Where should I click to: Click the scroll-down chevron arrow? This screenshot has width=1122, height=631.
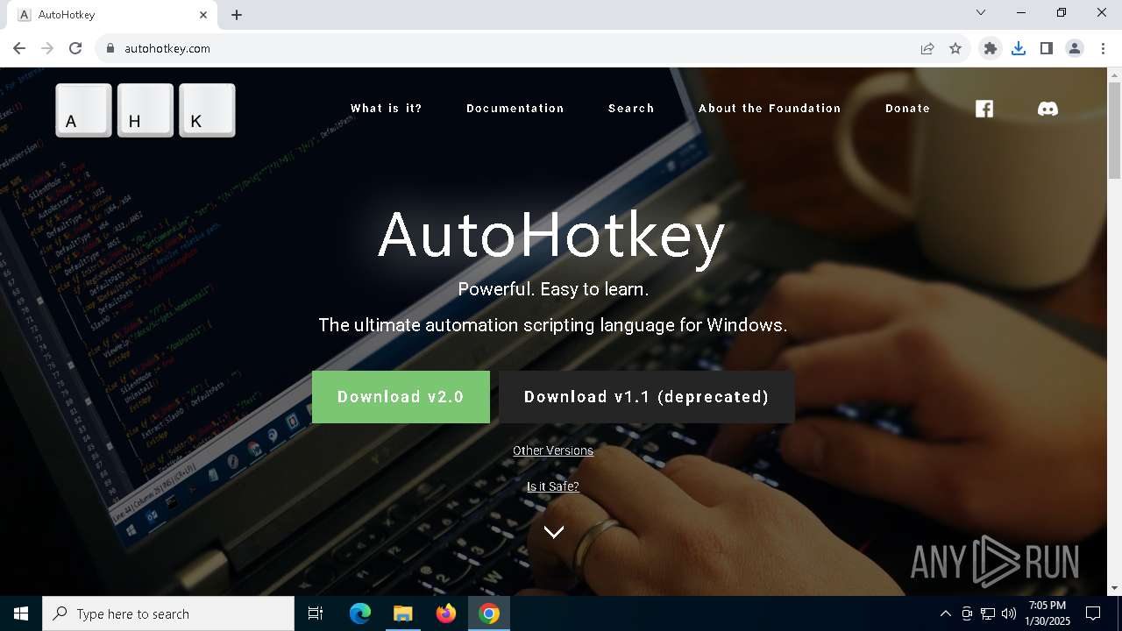click(553, 532)
